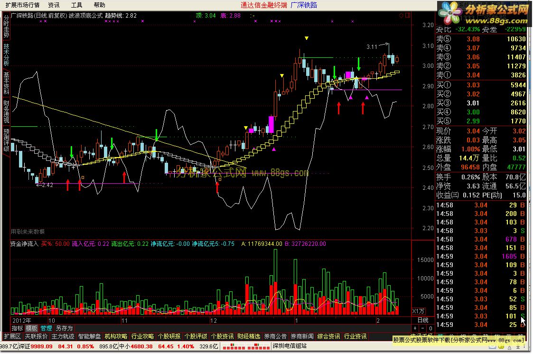Open the 日线 period selector

pyautogui.click(x=423, y=320)
